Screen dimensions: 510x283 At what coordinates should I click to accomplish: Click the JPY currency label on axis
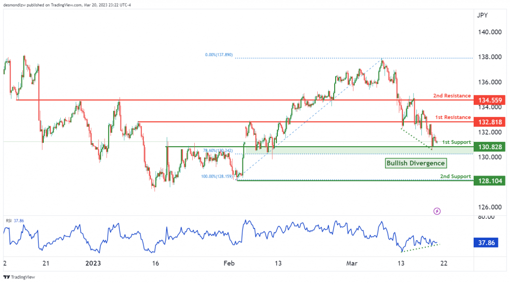(482, 15)
